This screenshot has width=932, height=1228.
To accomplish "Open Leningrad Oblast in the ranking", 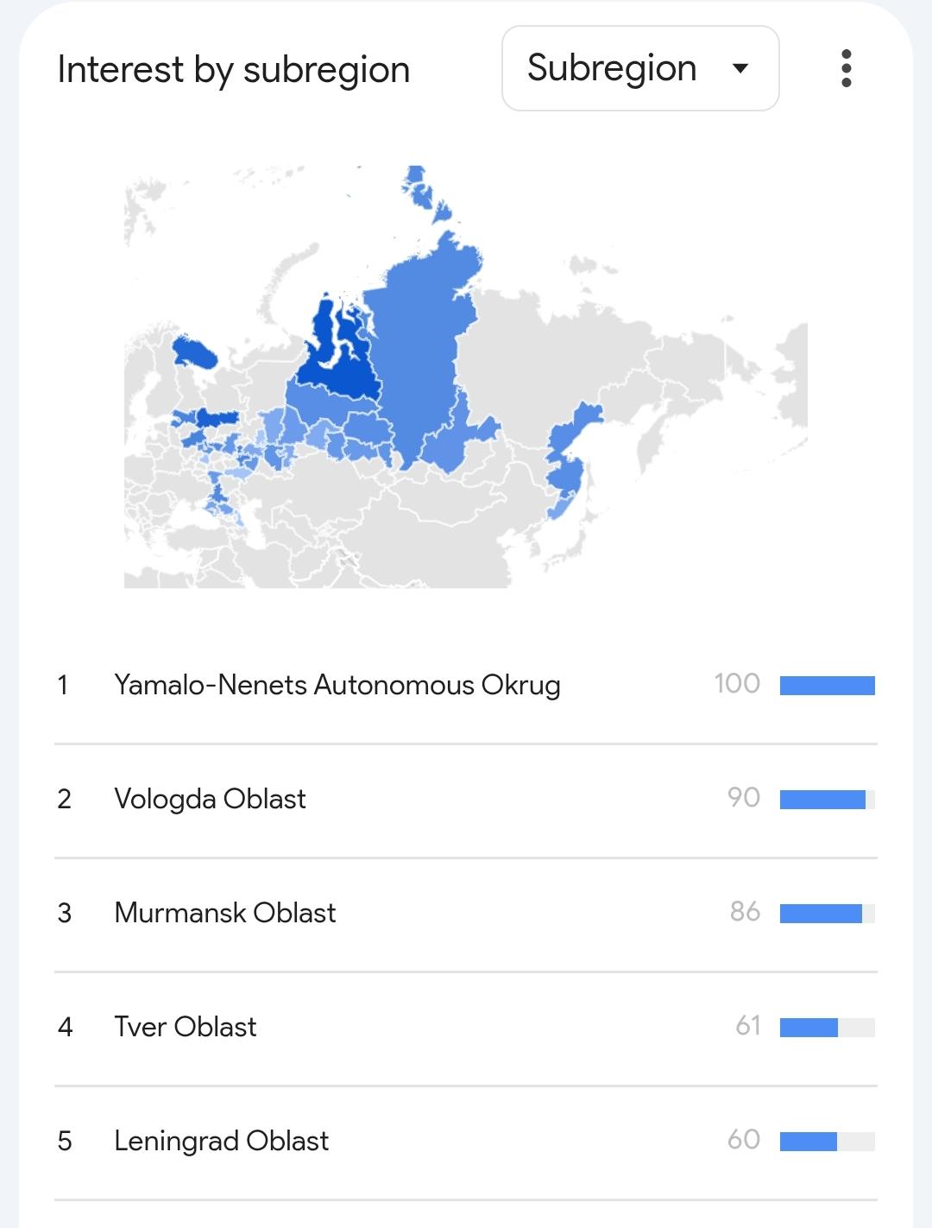I will [221, 1141].
